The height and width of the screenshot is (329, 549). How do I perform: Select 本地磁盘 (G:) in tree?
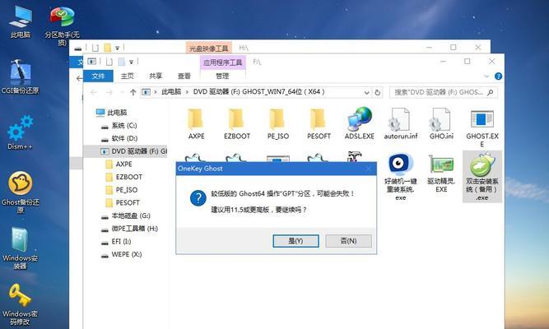pos(126,215)
